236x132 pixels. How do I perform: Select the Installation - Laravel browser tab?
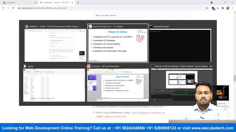click(x=56, y=3)
